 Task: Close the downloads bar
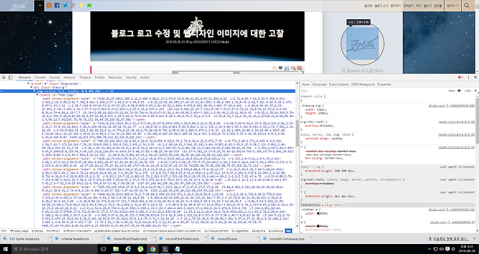pos(475,239)
